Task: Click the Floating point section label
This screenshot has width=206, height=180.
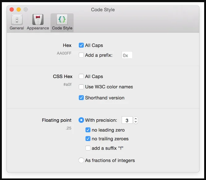Action: [57, 120]
